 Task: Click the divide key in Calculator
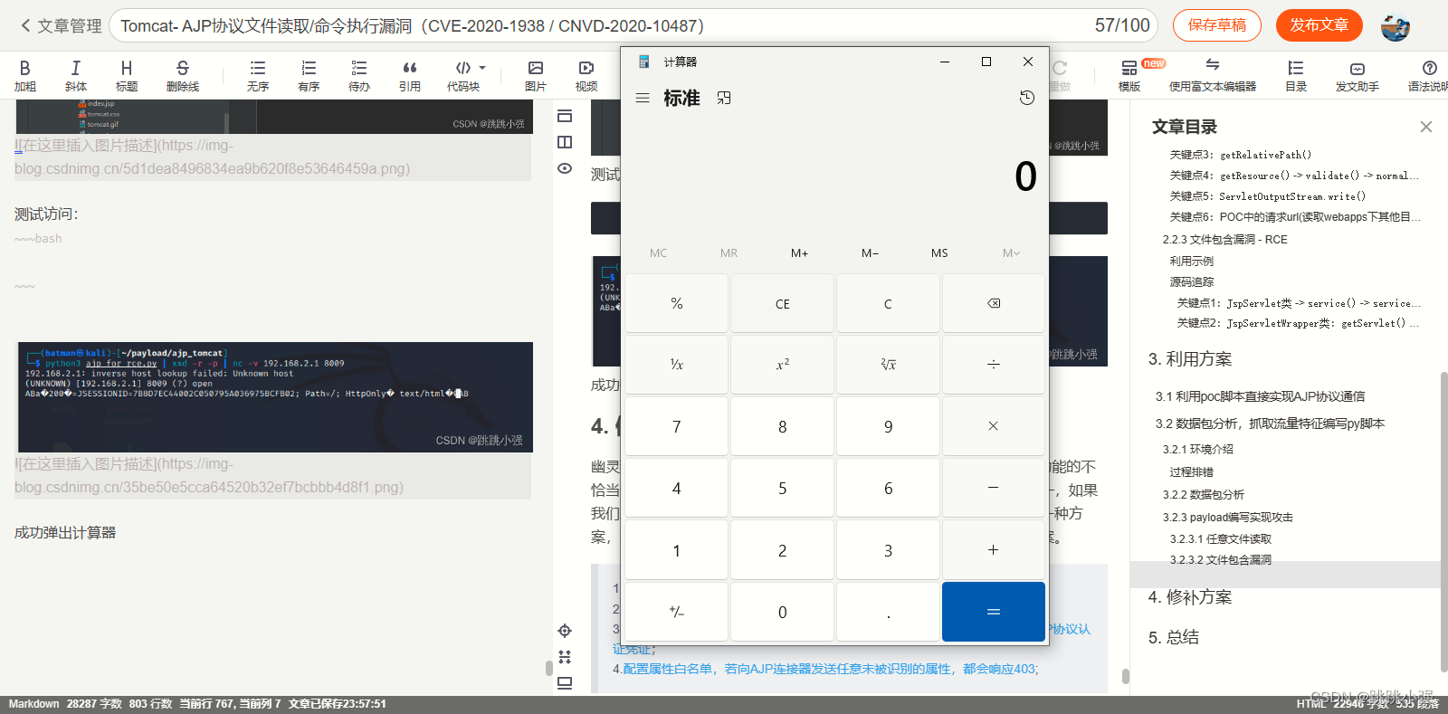pyautogui.click(x=994, y=365)
